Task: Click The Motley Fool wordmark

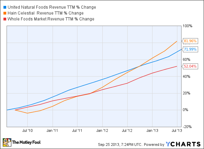Action: [x=26, y=142]
